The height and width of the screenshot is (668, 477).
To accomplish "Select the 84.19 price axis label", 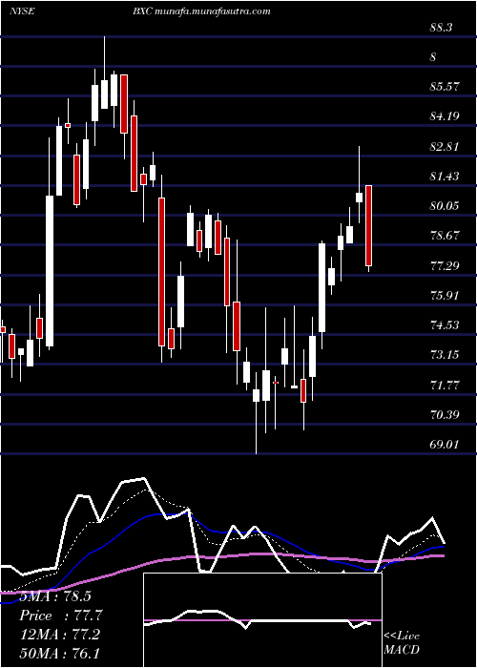I will point(445,115).
